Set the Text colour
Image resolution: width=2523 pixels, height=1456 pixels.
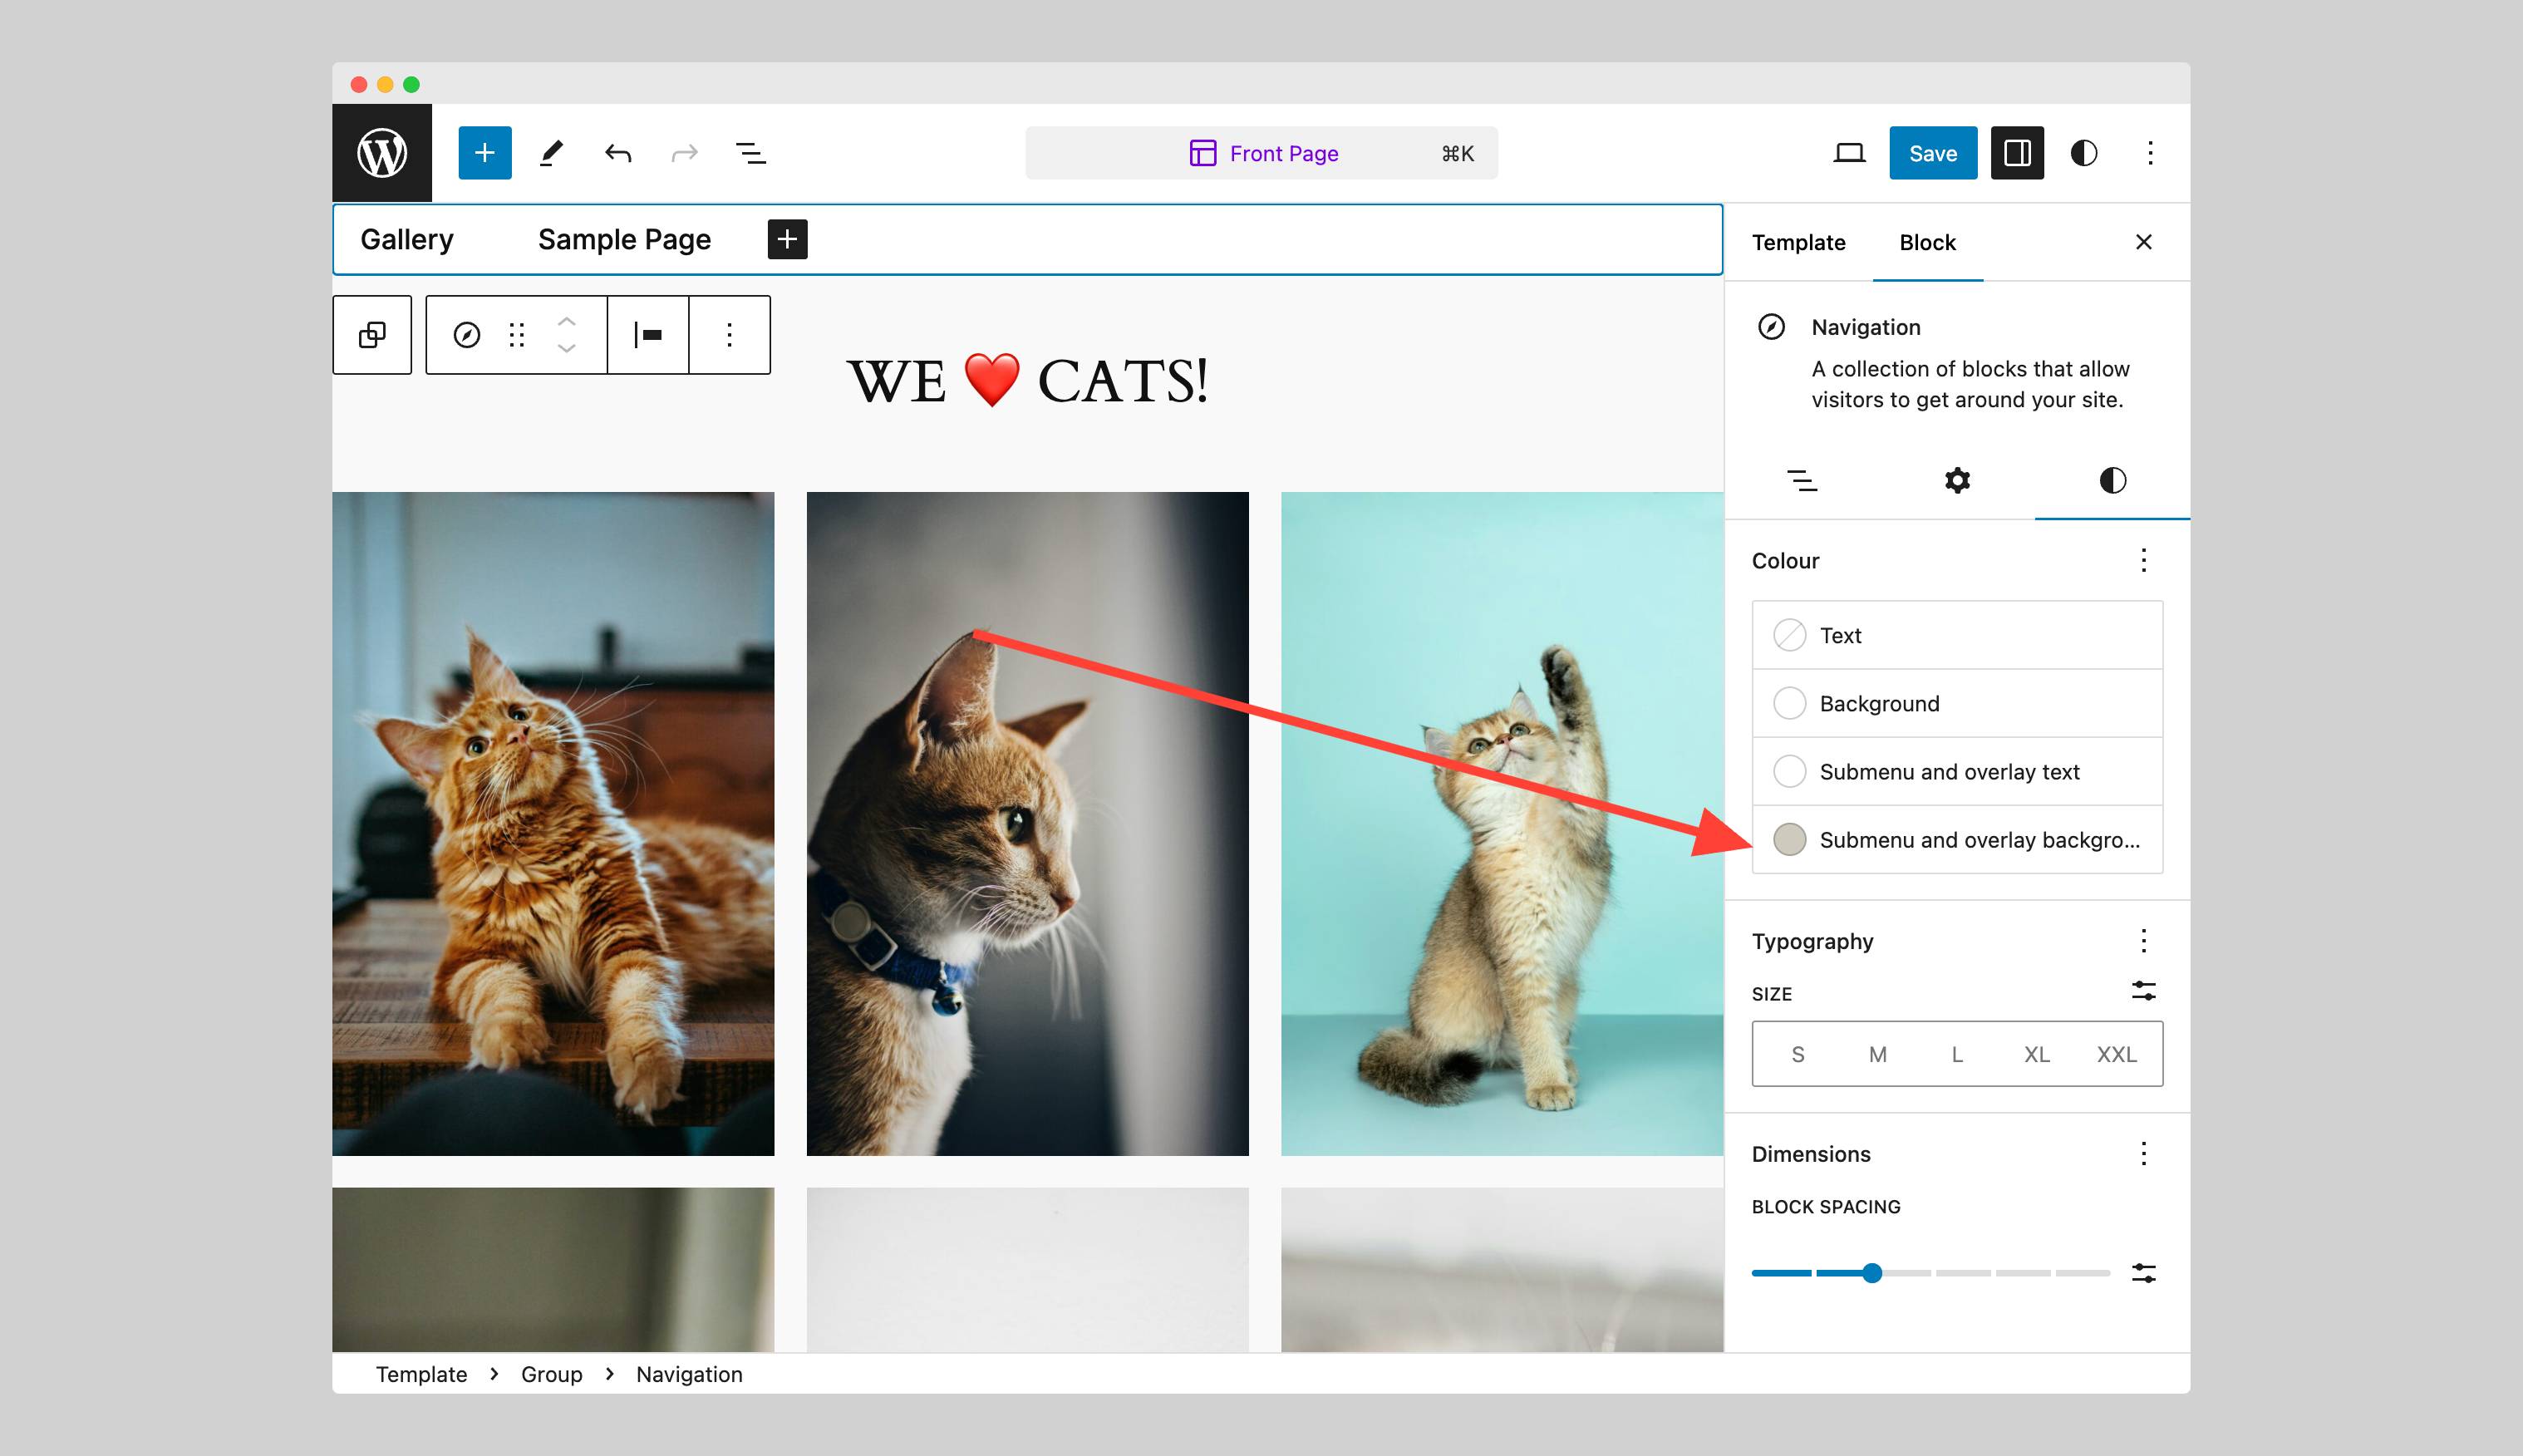(x=1957, y=635)
